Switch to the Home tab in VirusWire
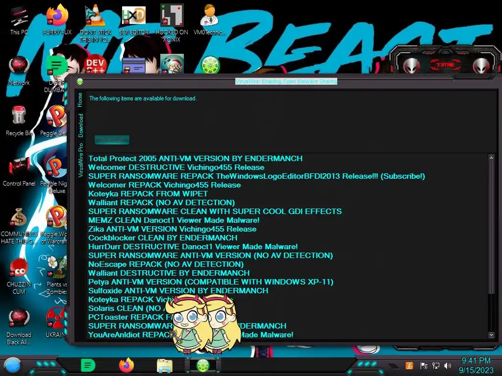Screen dimensions: 502x376 click(x=80, y=100)
